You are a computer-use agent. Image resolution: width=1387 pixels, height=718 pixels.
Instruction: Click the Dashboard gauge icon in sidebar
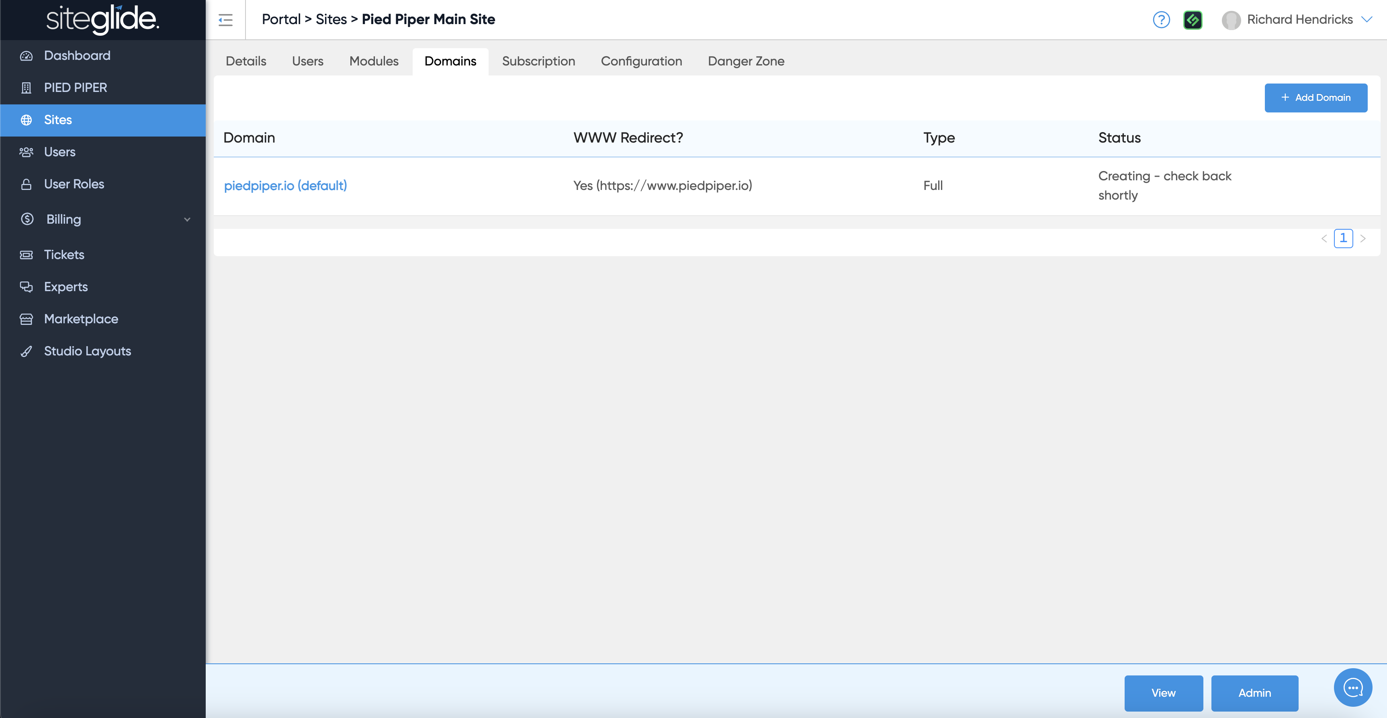pyautogui.click(x=26, y=55)
